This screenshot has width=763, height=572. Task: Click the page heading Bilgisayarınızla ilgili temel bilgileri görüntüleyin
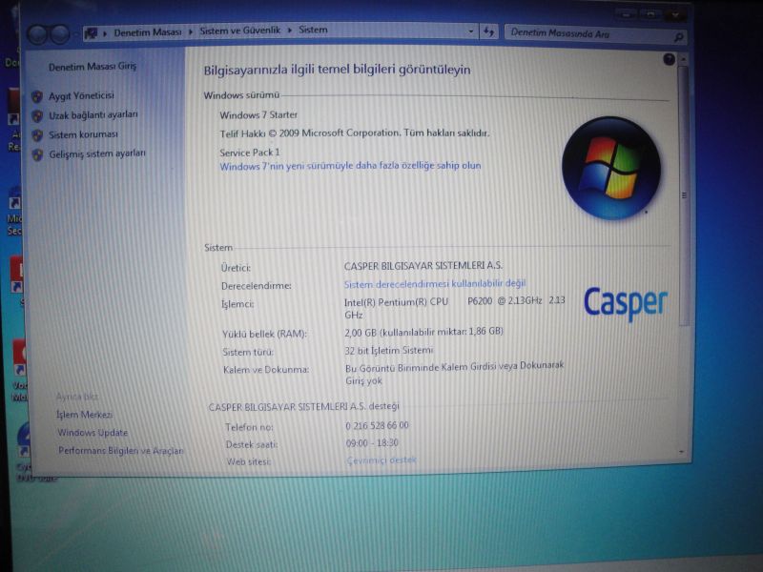click(337, 70)
